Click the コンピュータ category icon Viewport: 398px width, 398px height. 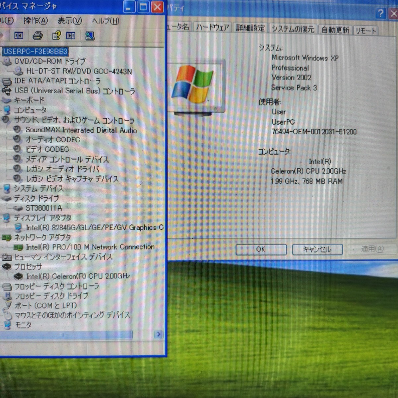tap(7, 110)
